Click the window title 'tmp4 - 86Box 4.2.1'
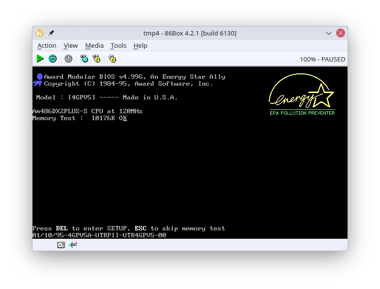This screenshot has height=289, width=380. (x=190, y=33)
